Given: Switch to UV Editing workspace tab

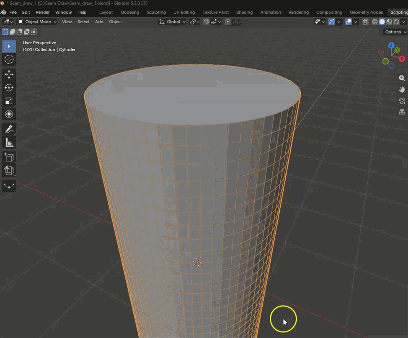Looking at the screenshot, I should click(184, 12).
